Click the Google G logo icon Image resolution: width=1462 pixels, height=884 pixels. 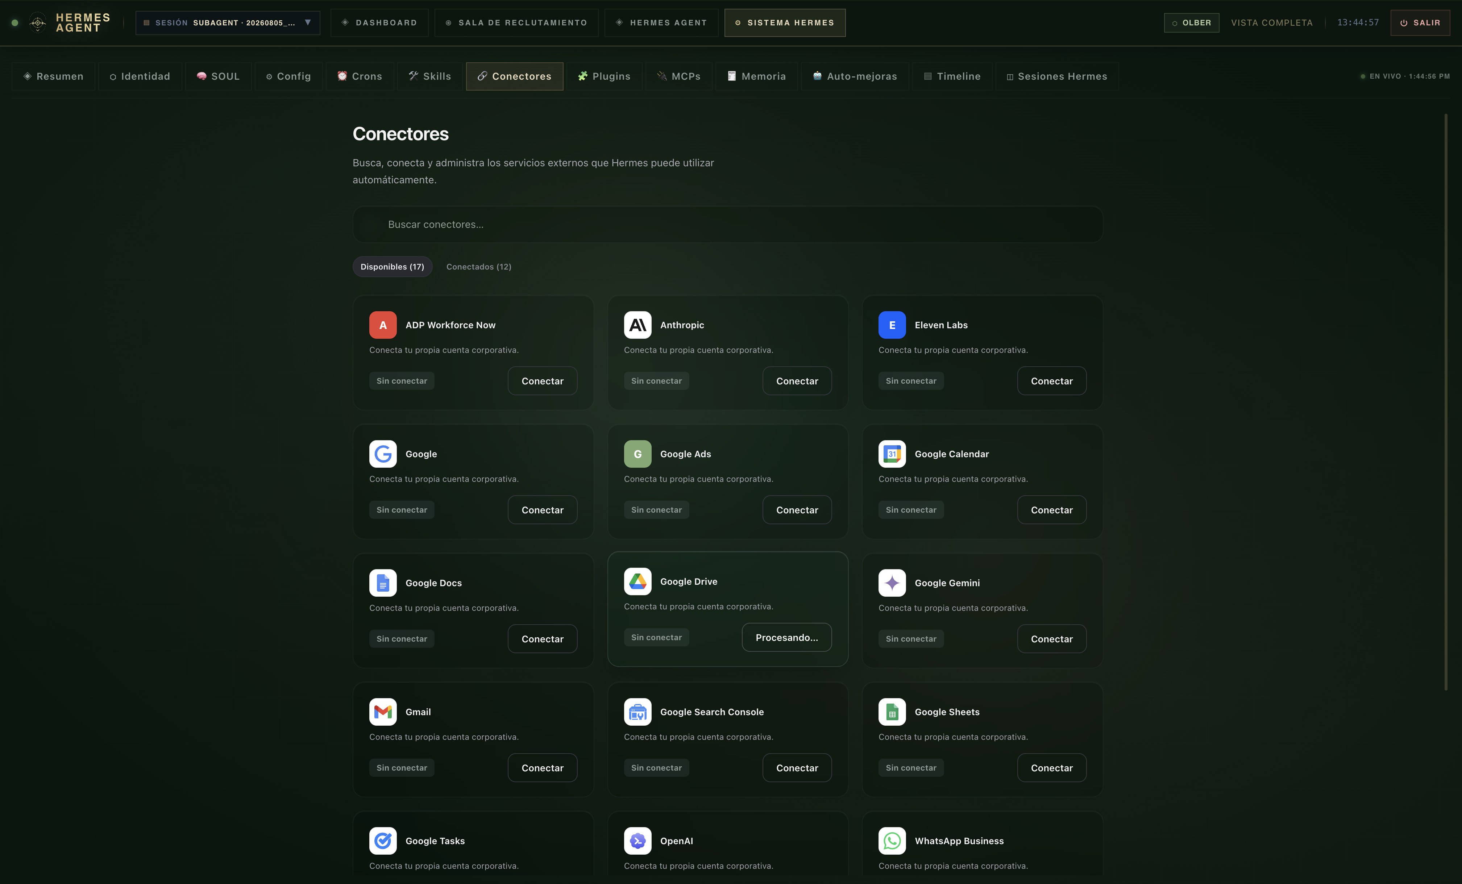pos(383,453)
